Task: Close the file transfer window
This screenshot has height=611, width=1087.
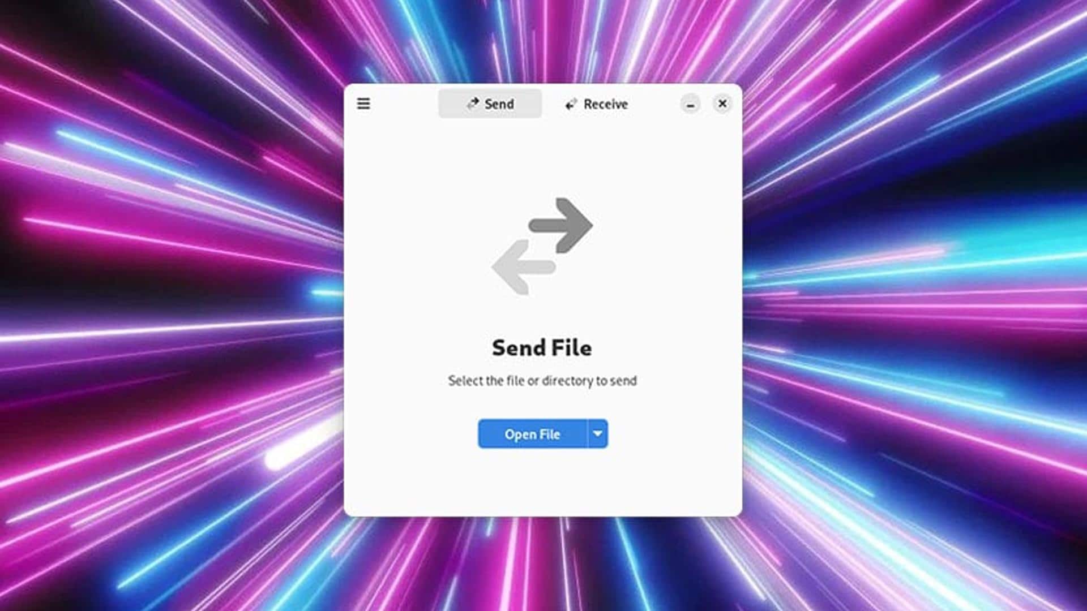Action: (722, 104)
